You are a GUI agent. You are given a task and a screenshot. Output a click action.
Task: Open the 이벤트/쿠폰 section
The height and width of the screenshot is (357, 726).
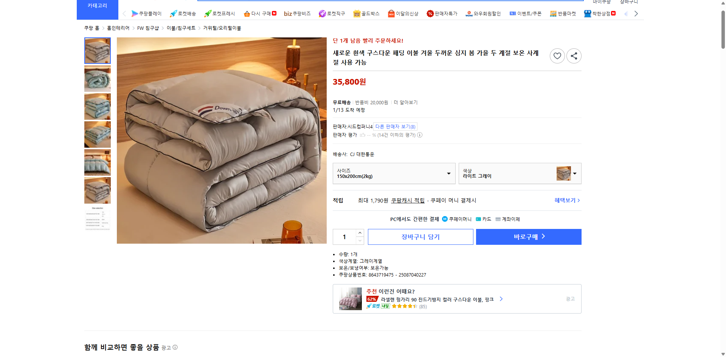[x=526, y=13]
